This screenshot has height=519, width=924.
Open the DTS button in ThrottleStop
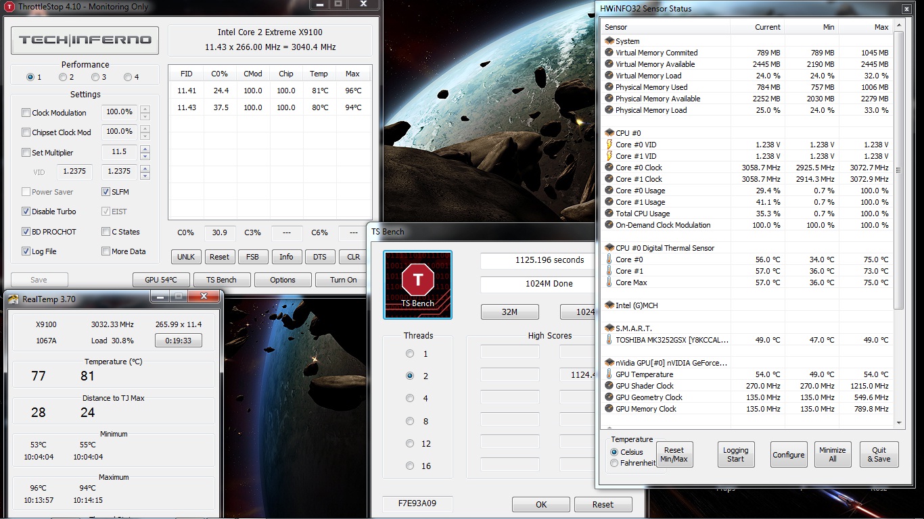tap(320, 257)
